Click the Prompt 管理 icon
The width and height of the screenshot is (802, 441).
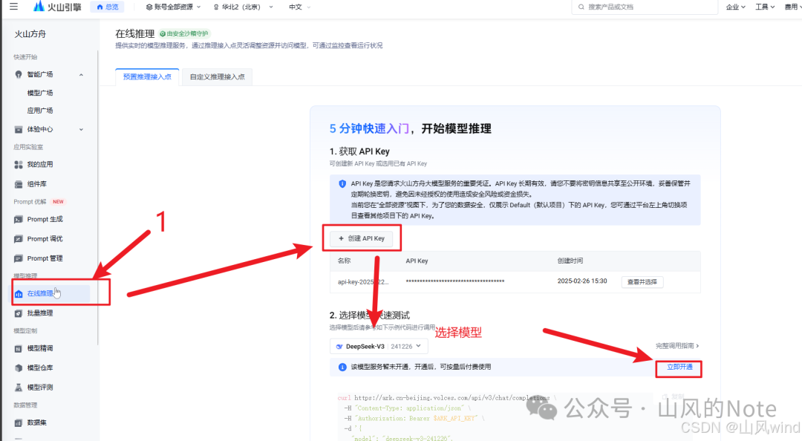coord(19,258)
